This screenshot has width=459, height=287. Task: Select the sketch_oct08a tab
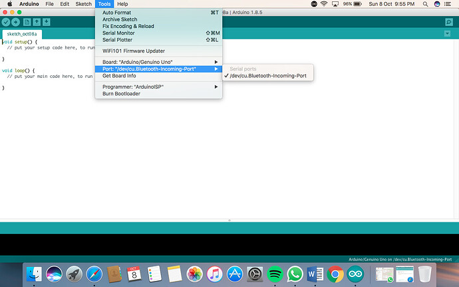click(22, 34)
